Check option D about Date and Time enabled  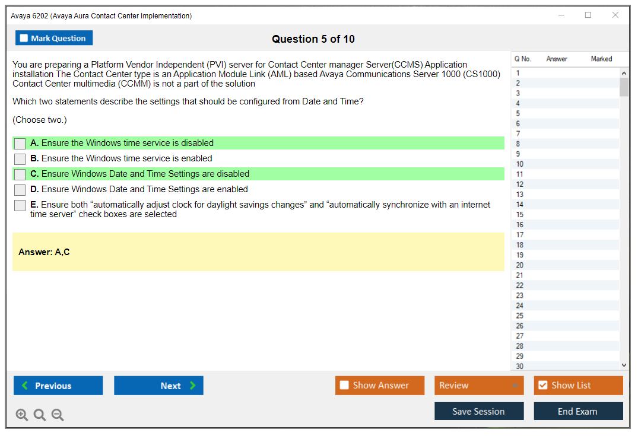click(x=20, y=190)
